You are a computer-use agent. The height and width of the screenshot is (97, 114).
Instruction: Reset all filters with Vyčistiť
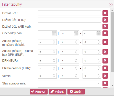pyautogui.click(x=58, y=92)
